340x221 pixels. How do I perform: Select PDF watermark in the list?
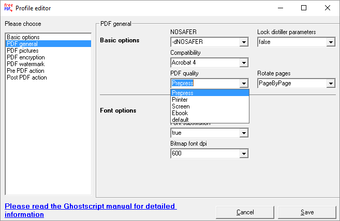coord(25,64)
